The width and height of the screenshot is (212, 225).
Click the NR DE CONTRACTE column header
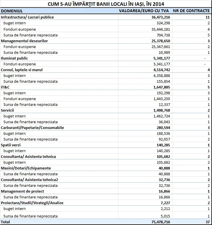(x=191, y=11)
